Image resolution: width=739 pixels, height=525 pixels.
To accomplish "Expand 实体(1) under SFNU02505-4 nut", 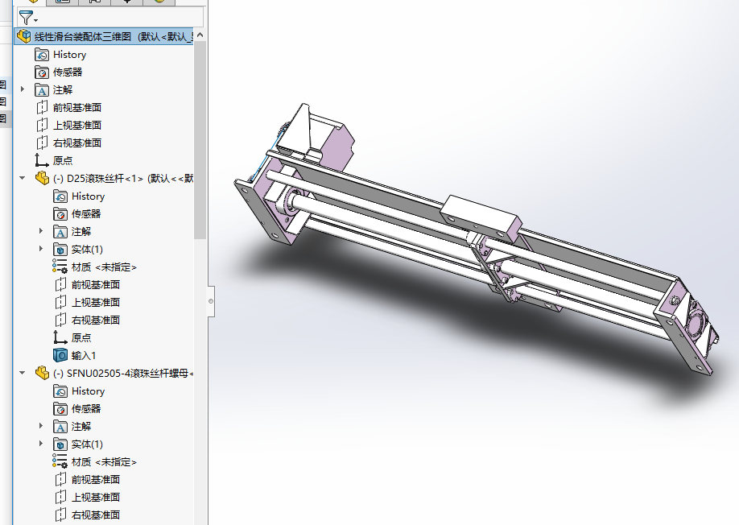I will click(41, 444).
